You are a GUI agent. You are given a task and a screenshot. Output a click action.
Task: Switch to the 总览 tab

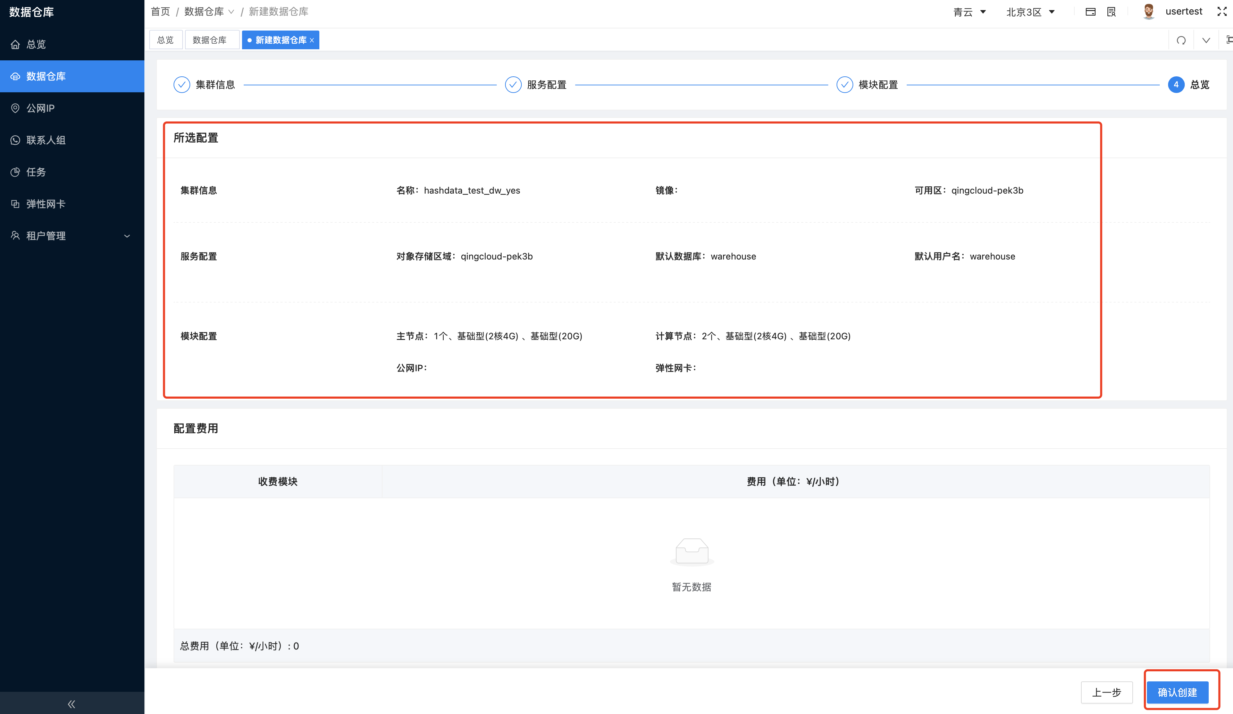click(x=165, y=40)
